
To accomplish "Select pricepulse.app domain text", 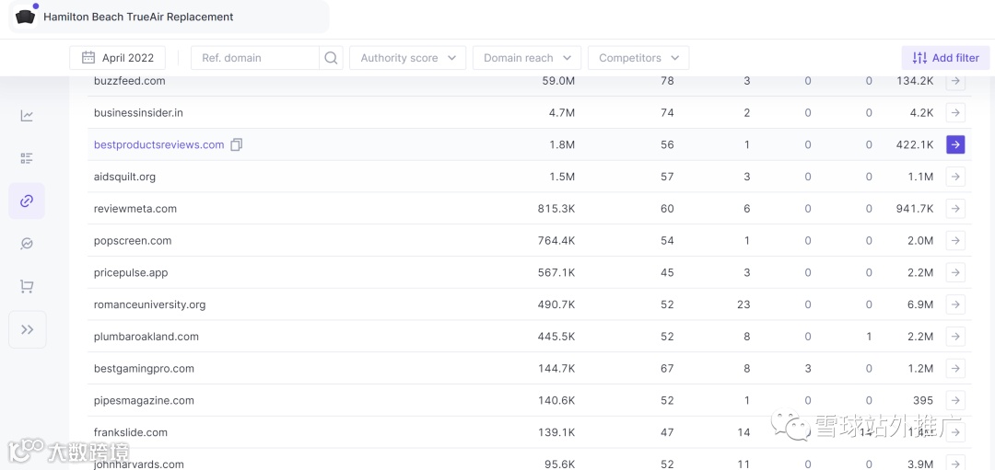I will pos(131,272).
